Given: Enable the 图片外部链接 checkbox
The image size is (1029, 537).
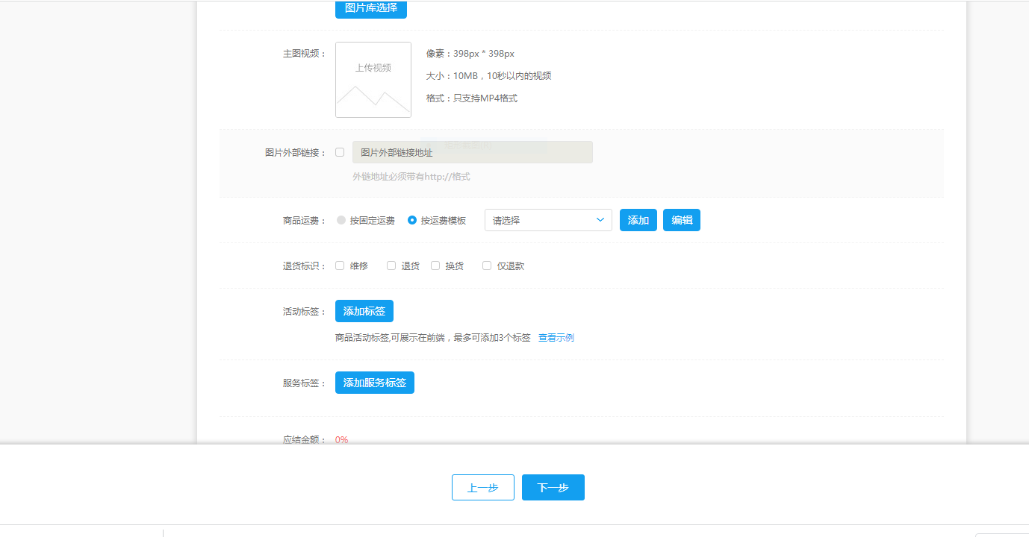Looking at the screenshot, I should 340,152.
